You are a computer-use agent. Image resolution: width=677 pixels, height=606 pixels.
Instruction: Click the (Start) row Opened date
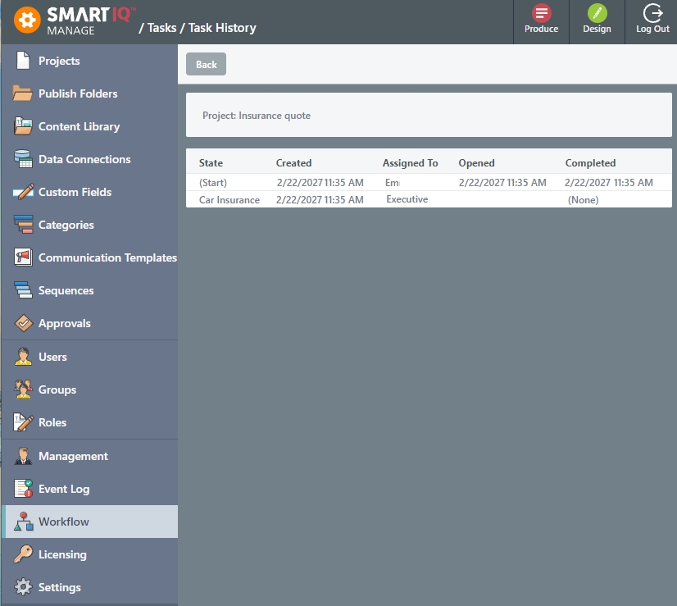pyautogui.click(x=502, y=183)
